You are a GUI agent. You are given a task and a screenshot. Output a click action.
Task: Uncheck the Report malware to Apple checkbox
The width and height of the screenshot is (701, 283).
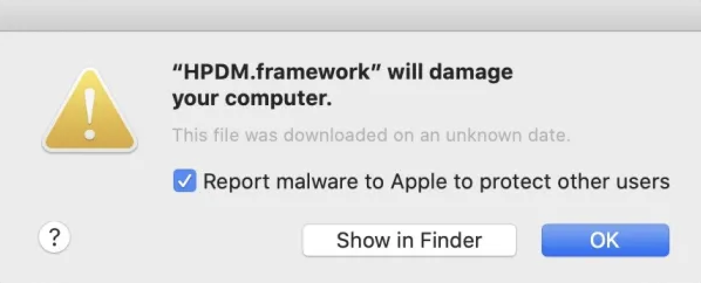(185, 181)
